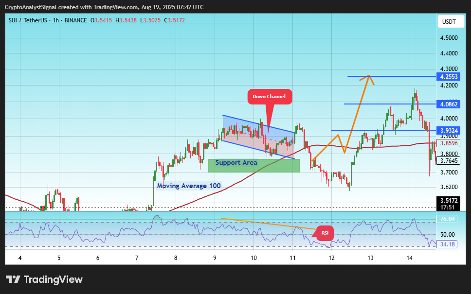Screen dimensions: 471x294
Task: Click the 1h interval in chart legend
Action: (x=55, y=20)
